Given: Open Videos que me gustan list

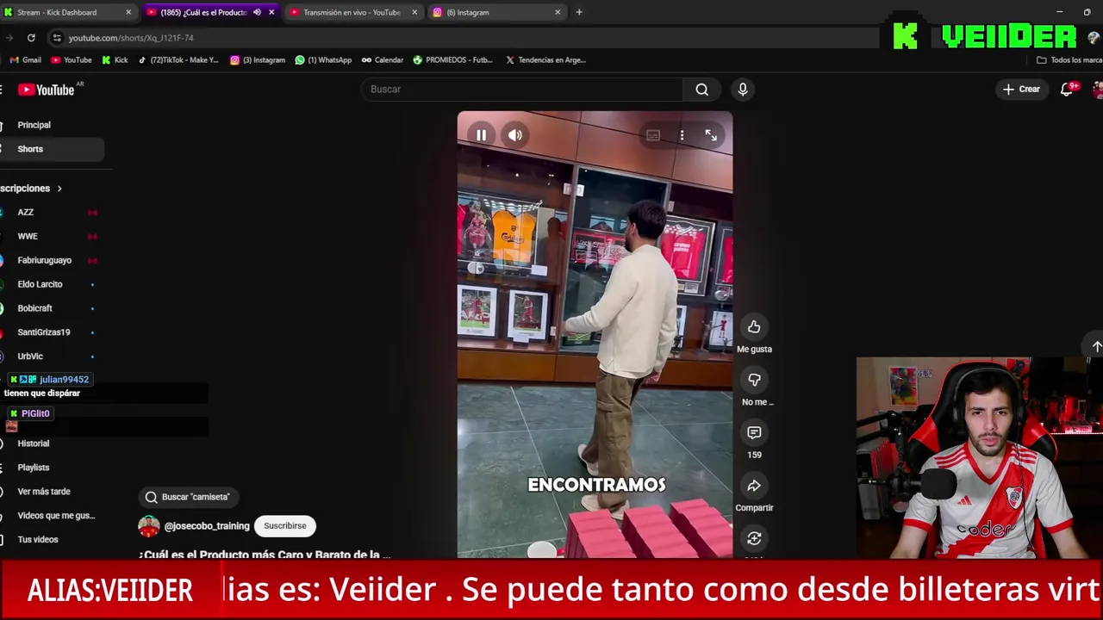Looking at the screenshot, I should [x=56, y=516].
